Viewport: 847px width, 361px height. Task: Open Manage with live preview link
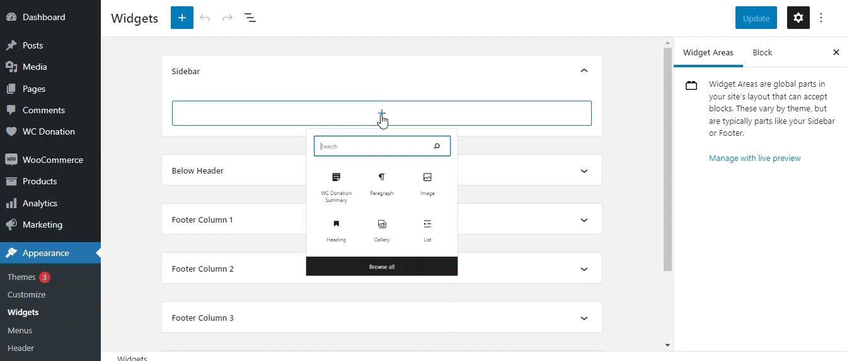click(755, 158)
